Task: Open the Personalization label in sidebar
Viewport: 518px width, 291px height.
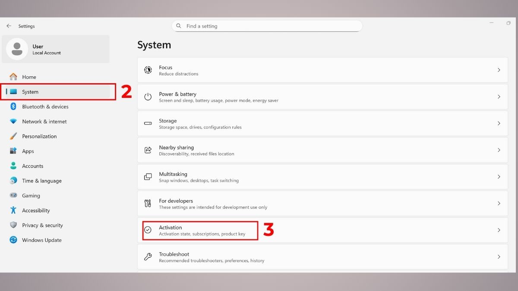Action: click(39, 136)
